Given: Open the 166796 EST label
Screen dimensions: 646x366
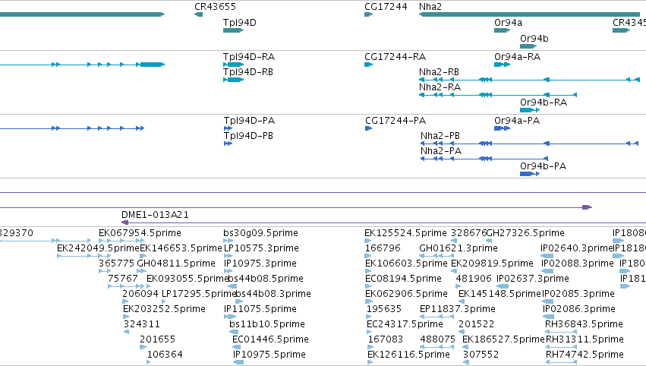Looking at the screenshot, I should tap(383, 248).
